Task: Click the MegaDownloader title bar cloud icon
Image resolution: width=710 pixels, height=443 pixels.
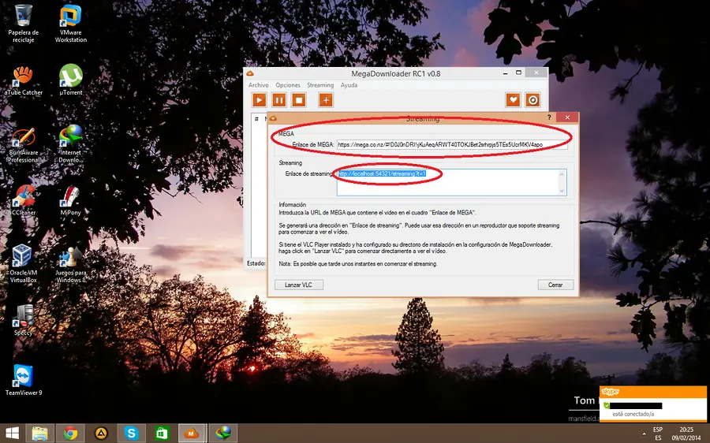Action: 250,73
